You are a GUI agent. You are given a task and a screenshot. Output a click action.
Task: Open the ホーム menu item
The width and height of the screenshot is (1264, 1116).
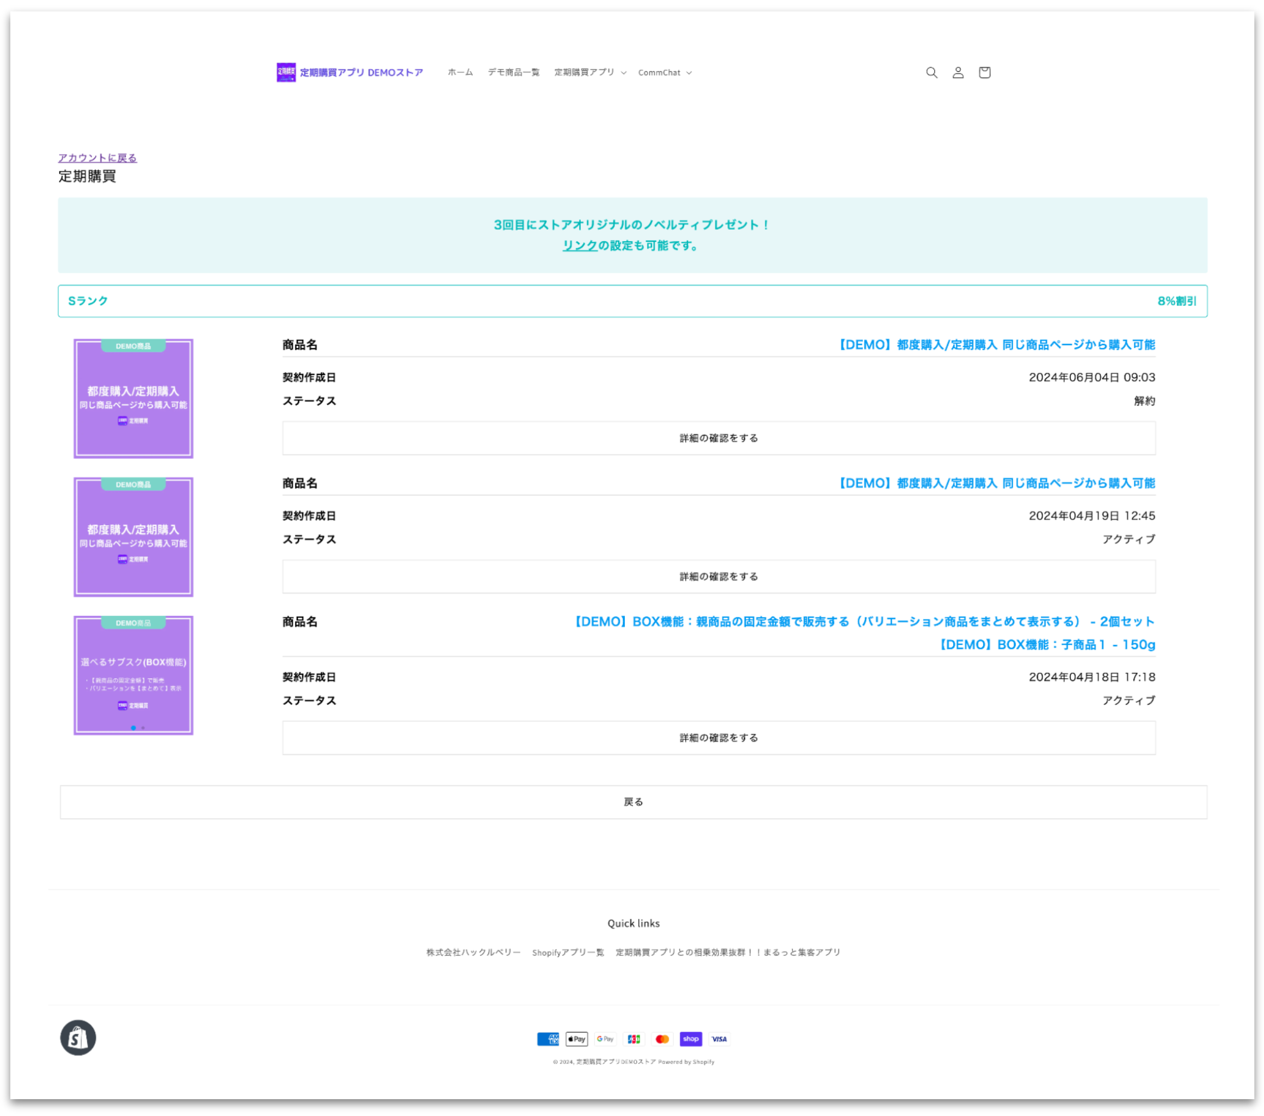click(x=460, y=72)
